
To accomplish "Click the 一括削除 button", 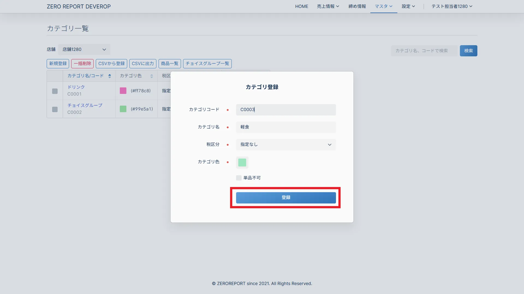I will [x=82, y=63].
